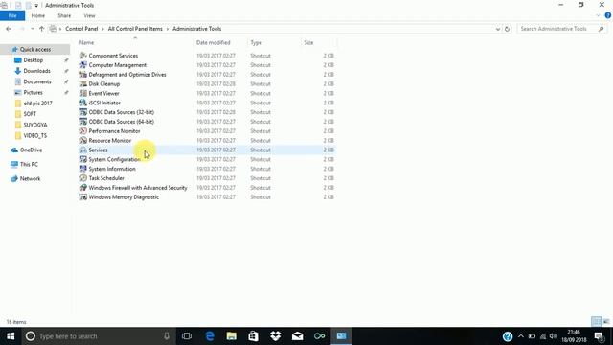This screenshot has width=613, height=345.
Task: Expand the address bar history dropdown
Action: click(498, 29)
